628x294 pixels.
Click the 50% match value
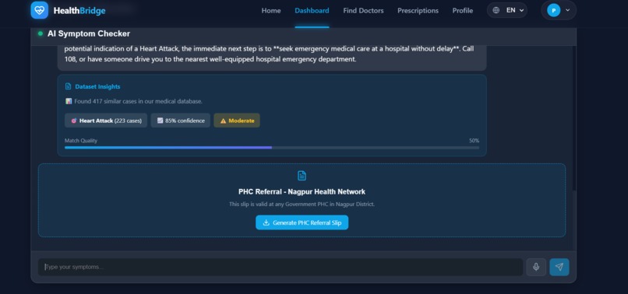pos(474,141)
